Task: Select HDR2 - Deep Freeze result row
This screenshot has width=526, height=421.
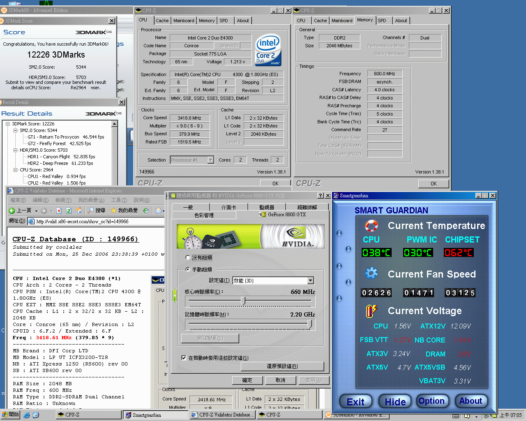Action: point(60,163)
